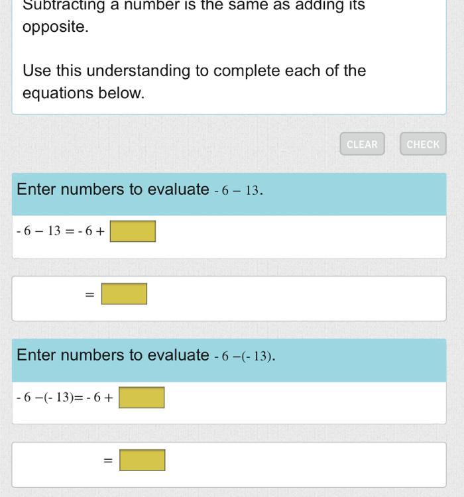Select the yellow box after "- 6 – 13 = - 6 +"

point(133,231)
